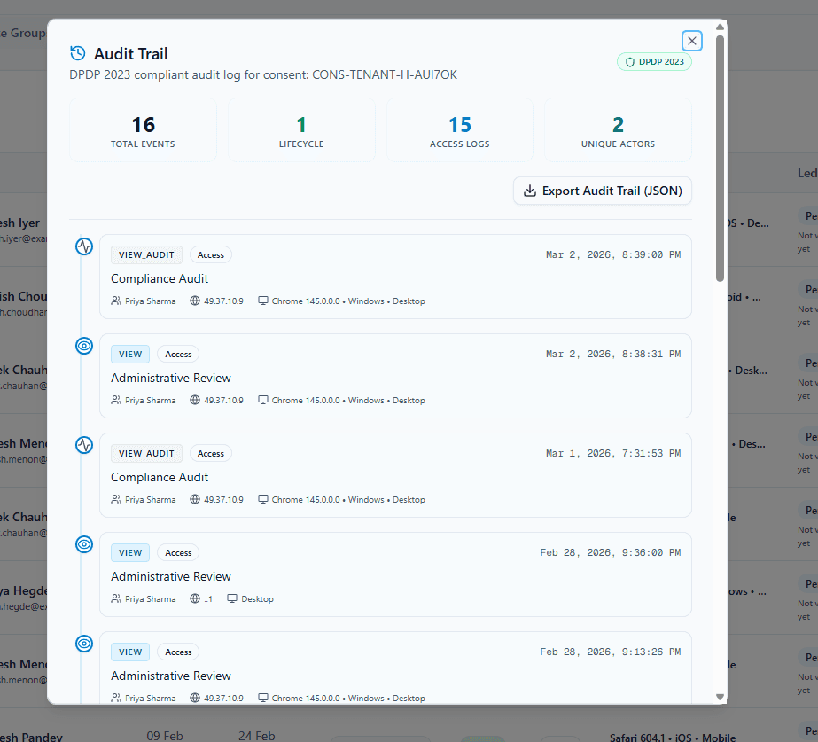This screenshot has height=742, width=818.
Task: Select the 15 Access Logs stat card
Action: tap(459, 129)
